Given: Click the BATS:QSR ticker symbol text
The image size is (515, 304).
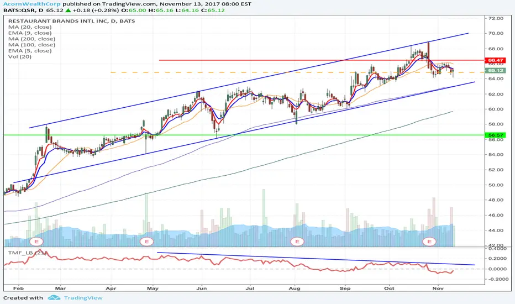Looking at the screenshot, I should (x=19, y=10).
